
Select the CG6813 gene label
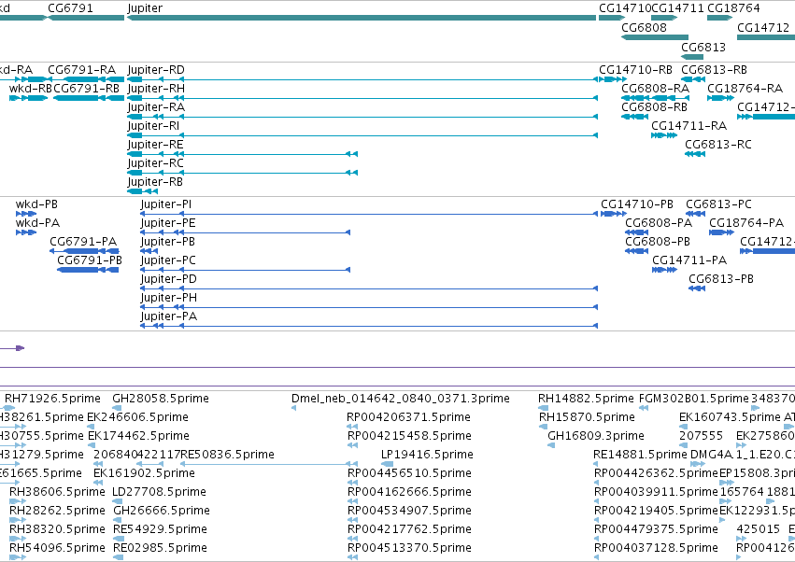coord(703,47)
